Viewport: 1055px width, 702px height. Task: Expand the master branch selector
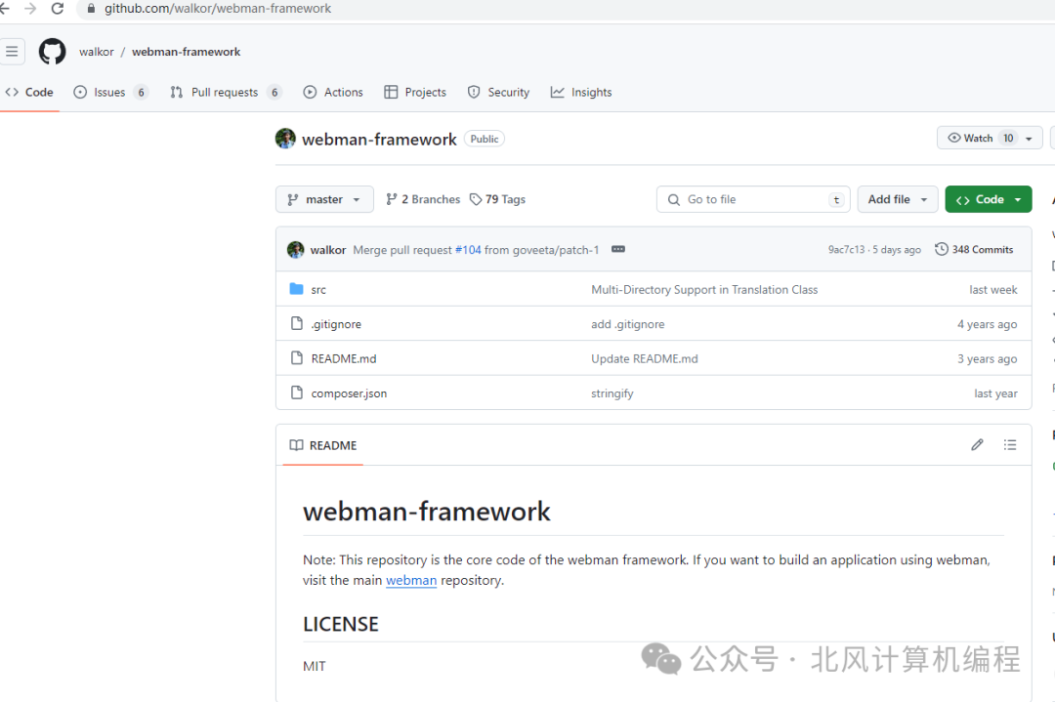coord(323,199)
